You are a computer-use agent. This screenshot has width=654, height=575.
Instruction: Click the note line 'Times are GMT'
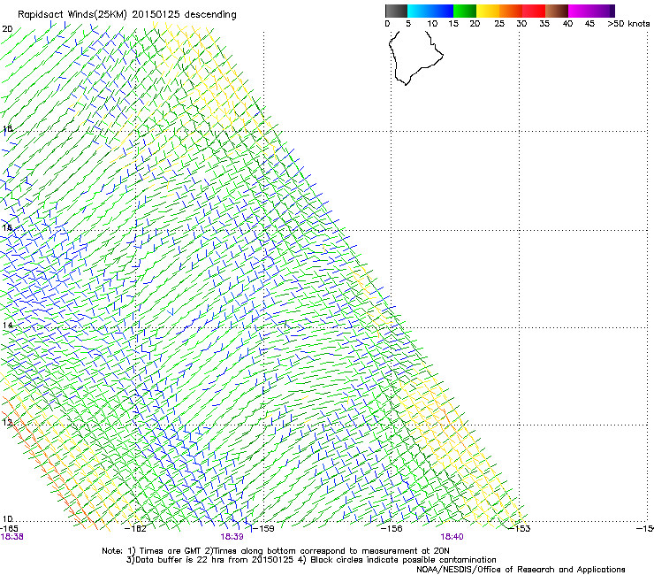pyautogui.click(x=171, y=551)
